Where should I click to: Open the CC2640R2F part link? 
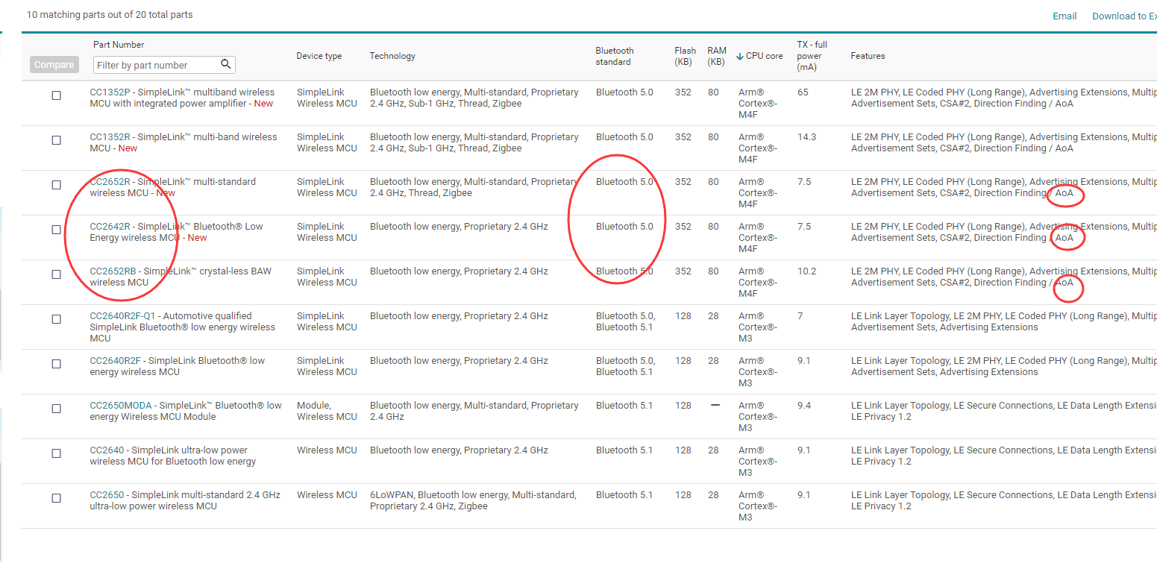[x=114, y=361]
